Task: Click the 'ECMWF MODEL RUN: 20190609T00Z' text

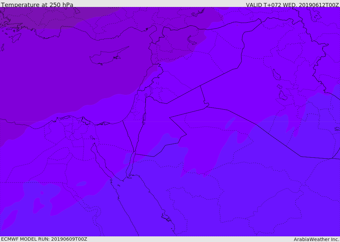Action: (x=44, y=239)
